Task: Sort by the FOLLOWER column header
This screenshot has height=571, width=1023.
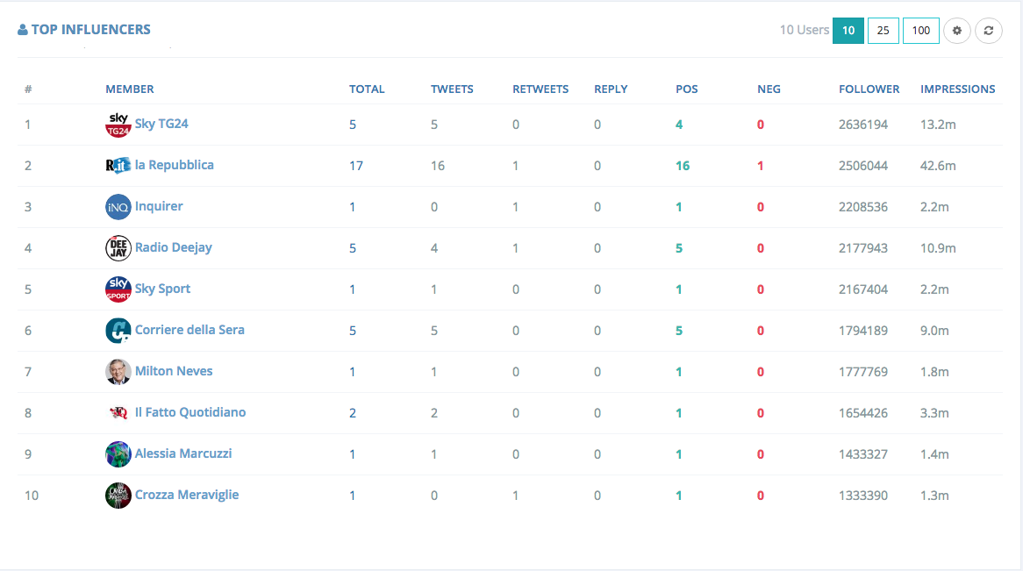Action: tap(869, 89)
